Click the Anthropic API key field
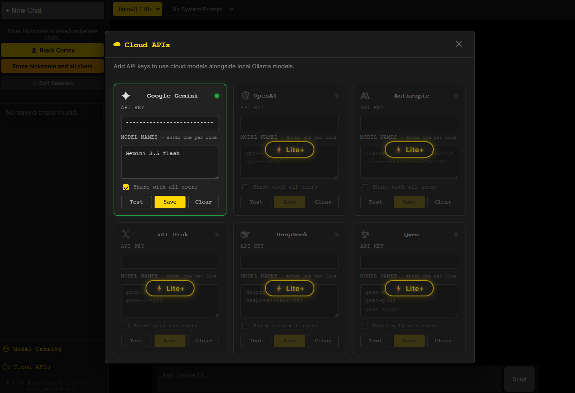Screen dimensions: 575x393 click(x=409, y=123)
